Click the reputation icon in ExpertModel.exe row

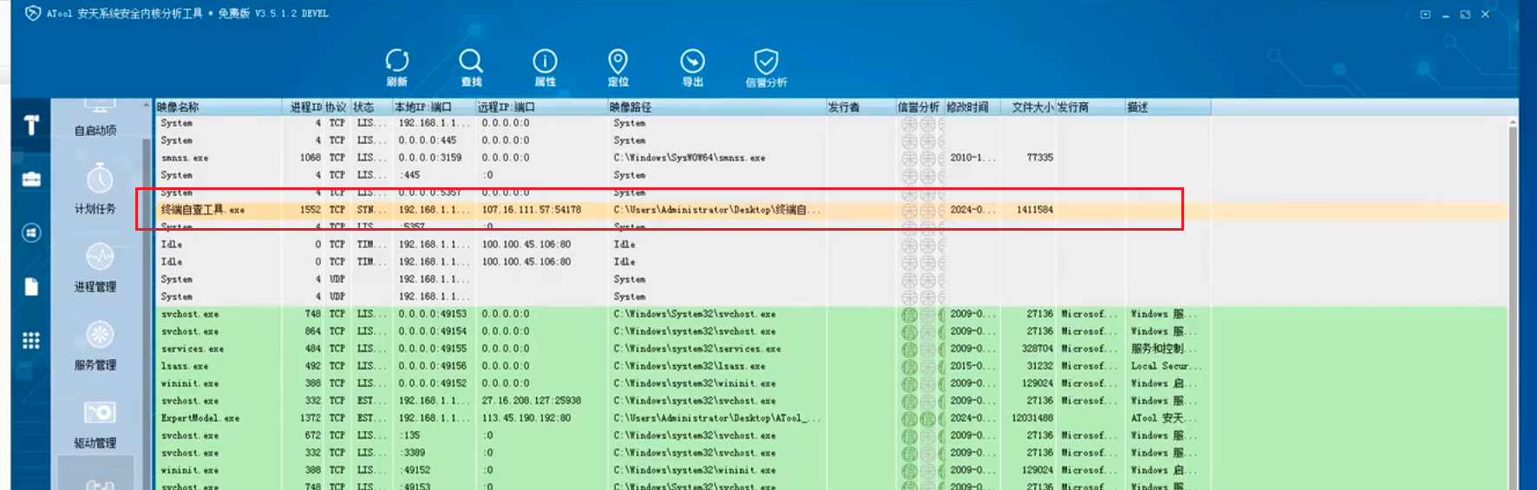click(909, 418)
